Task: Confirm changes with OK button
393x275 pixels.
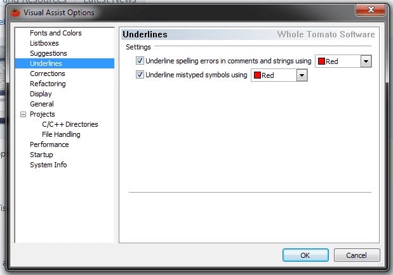Action: click(x=305, y=255)
